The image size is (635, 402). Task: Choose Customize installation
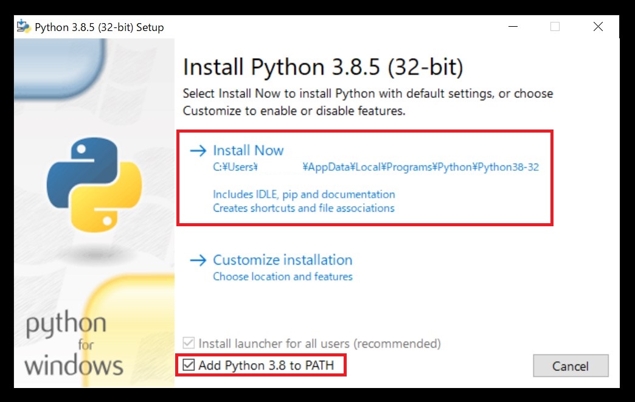click(x=282, y=260)
